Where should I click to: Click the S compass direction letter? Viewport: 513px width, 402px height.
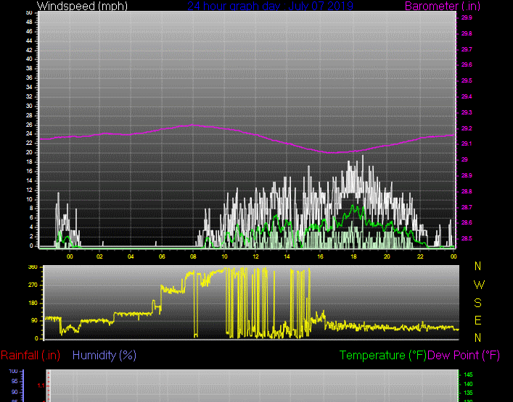click(x=477, y=303)
